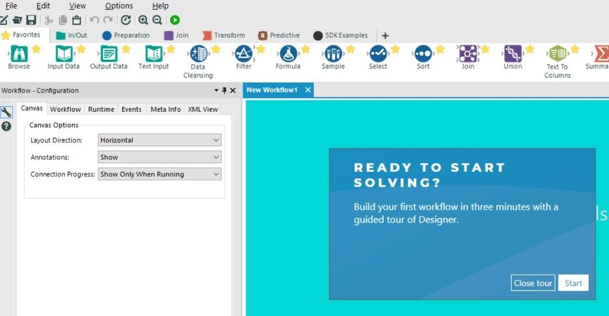The width and height of the screenshot is (609, 316).
Task: Paste using clipboard icon
Action: (77, 20)
